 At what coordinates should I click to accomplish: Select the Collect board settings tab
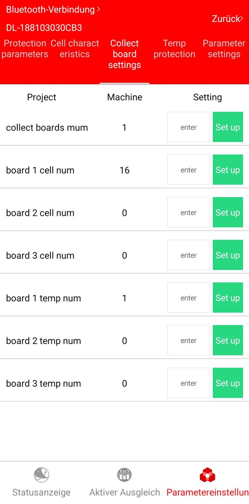point(124,54)
